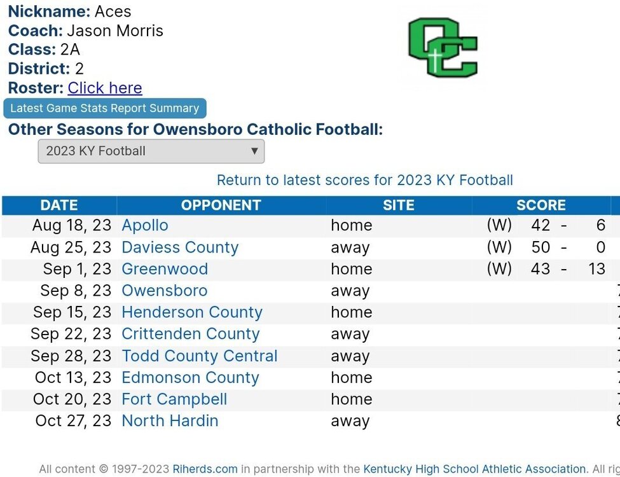View the Fort Campbell team link
This screenshot has width=620, height=477.
point(174,399)
